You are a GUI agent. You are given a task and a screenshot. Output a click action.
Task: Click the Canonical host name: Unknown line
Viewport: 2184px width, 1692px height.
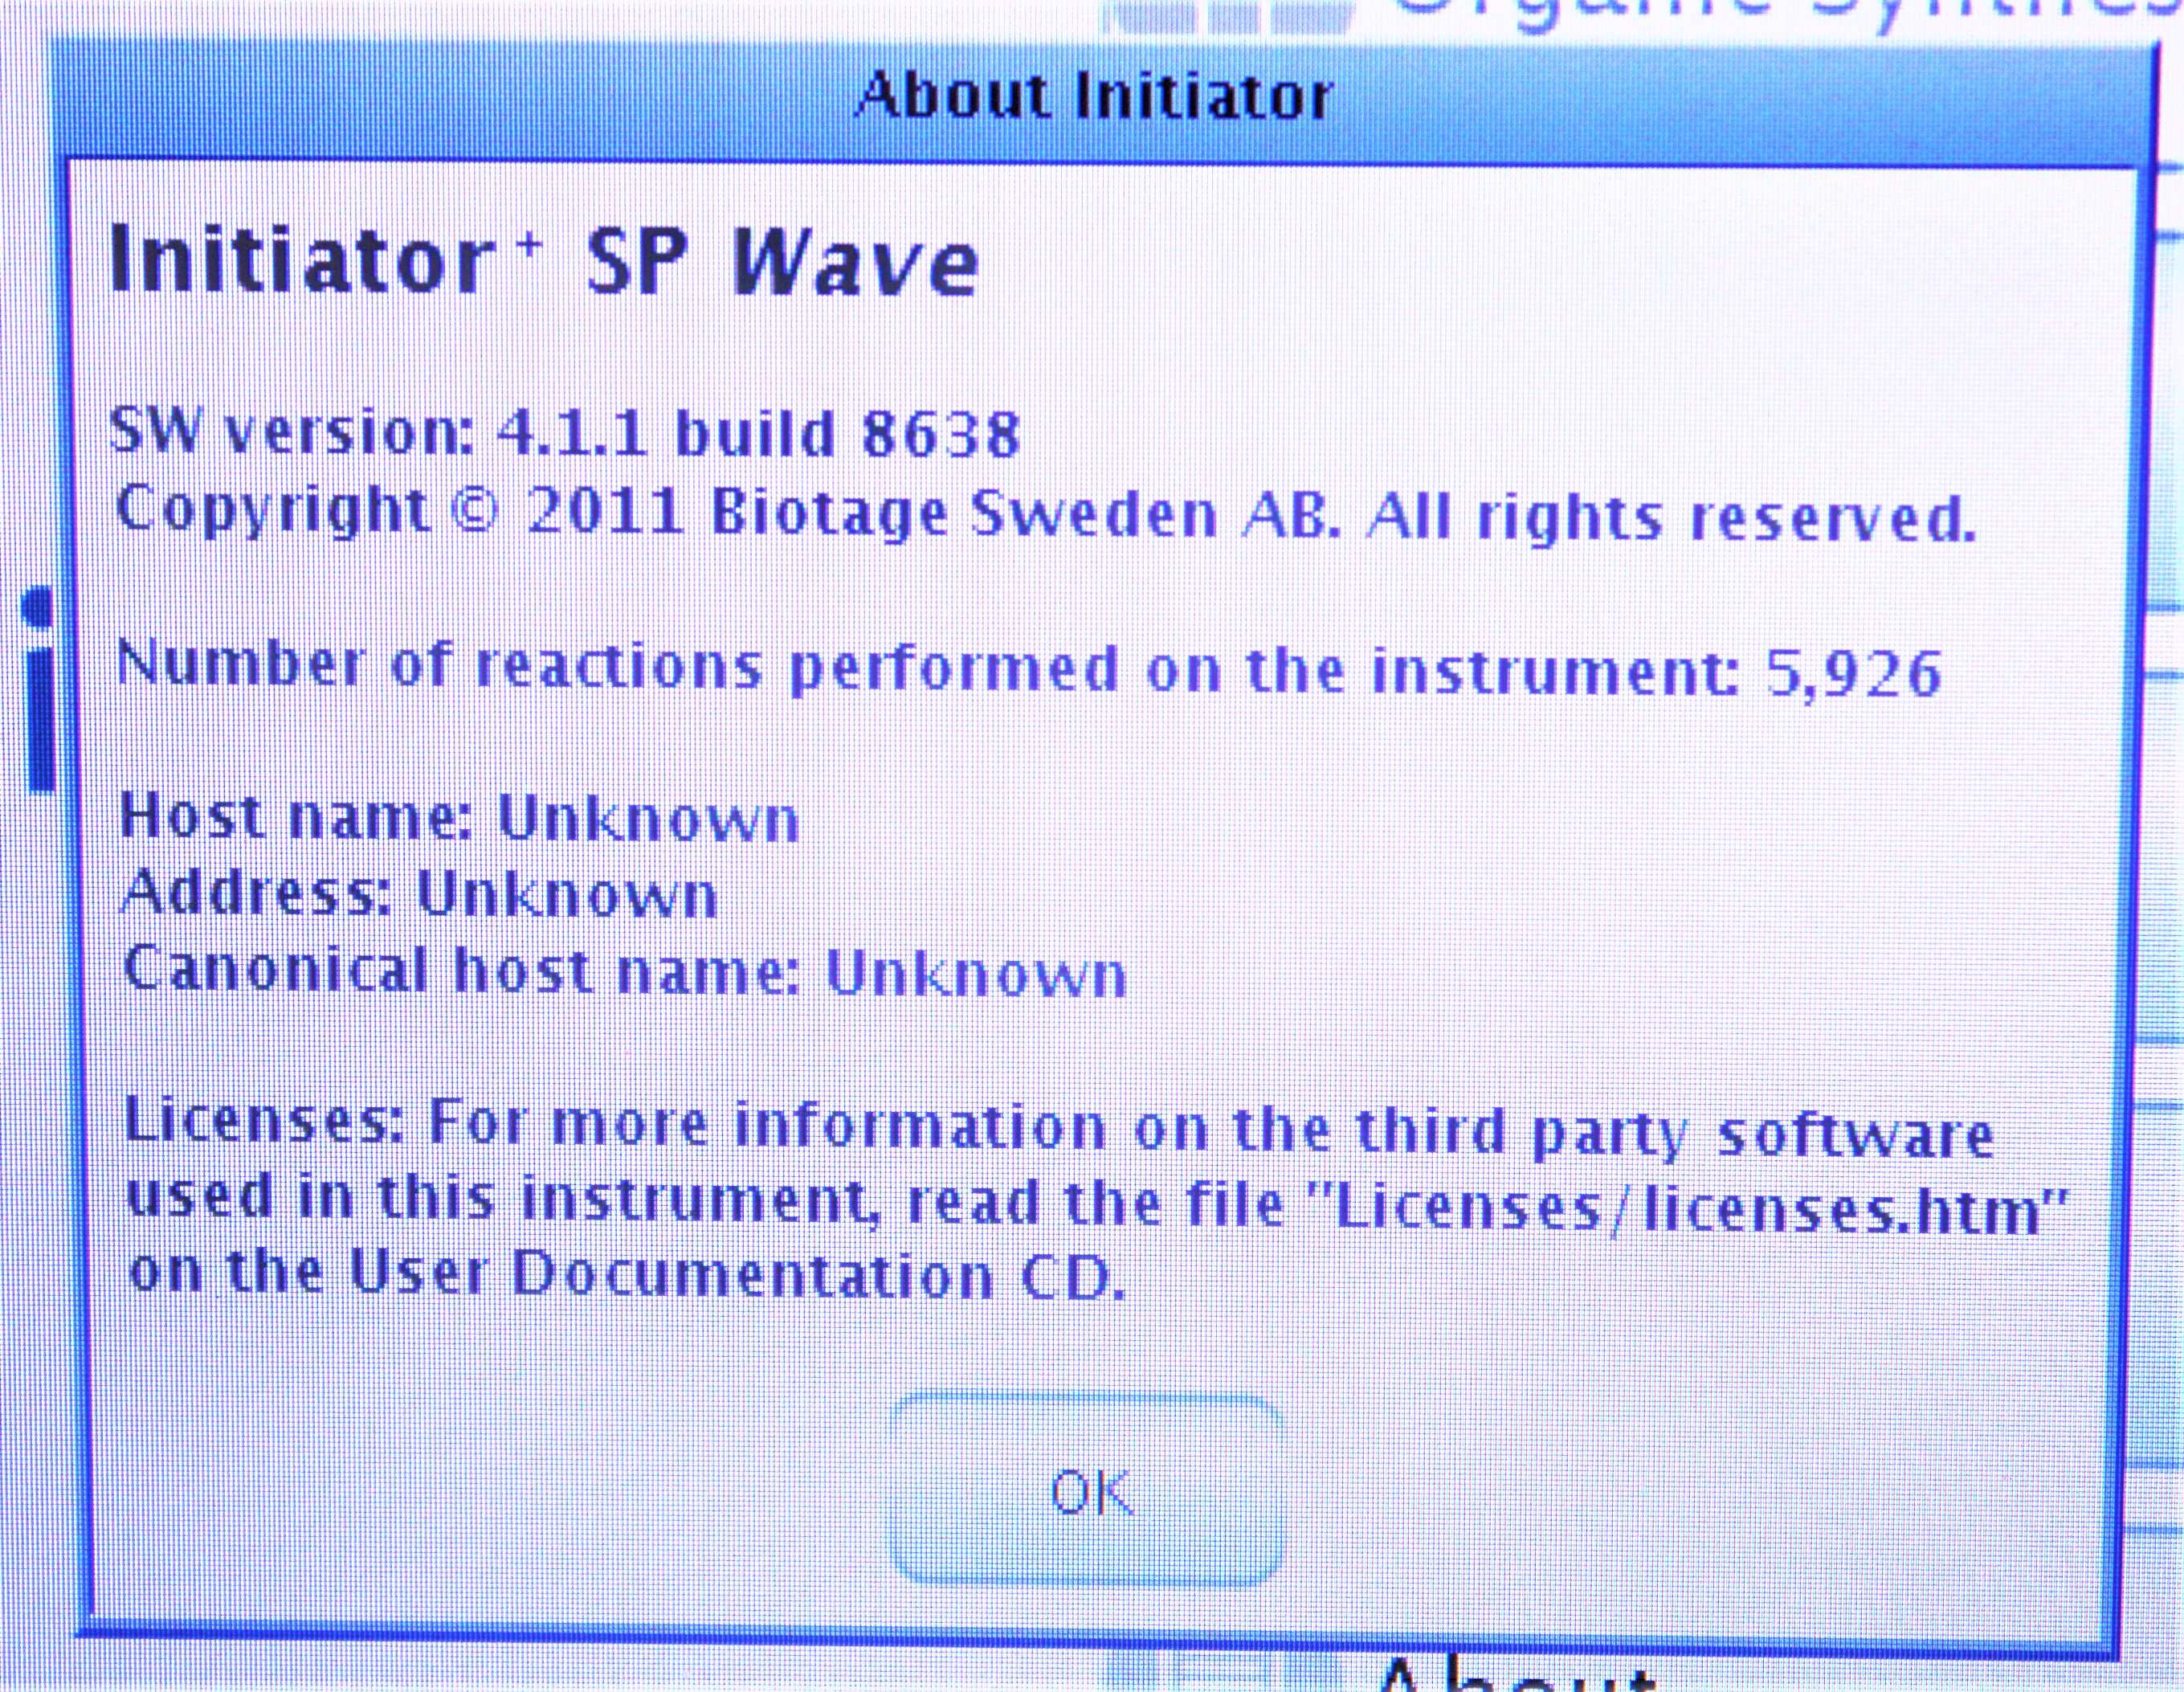point(625,971)
